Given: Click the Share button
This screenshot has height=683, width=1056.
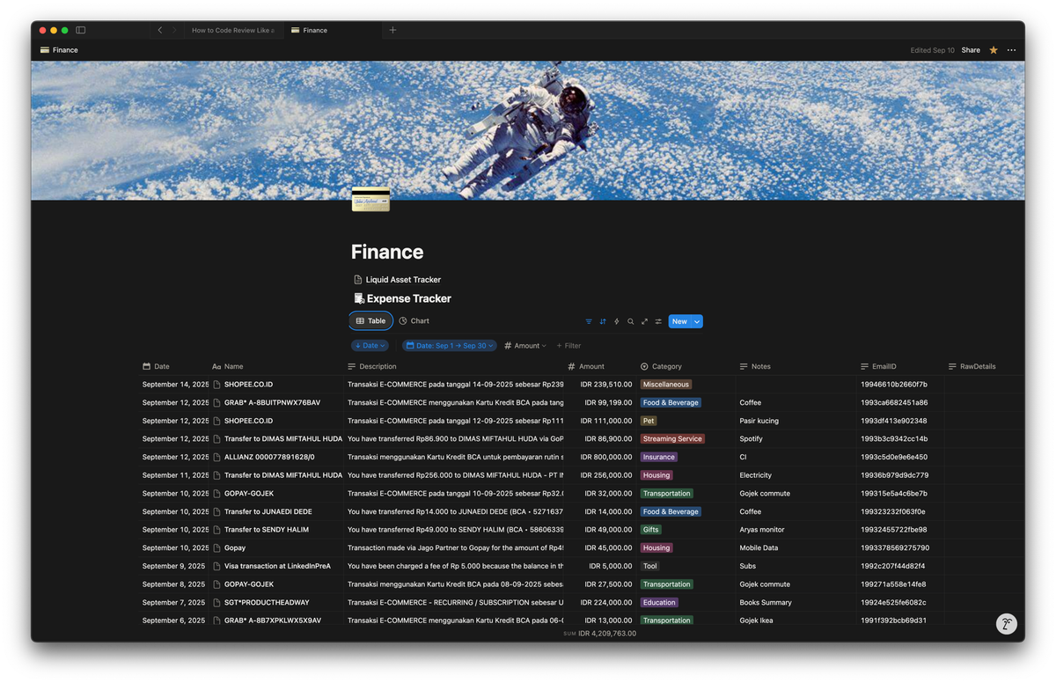Looking at the screenshot, I should click(971, 50).
